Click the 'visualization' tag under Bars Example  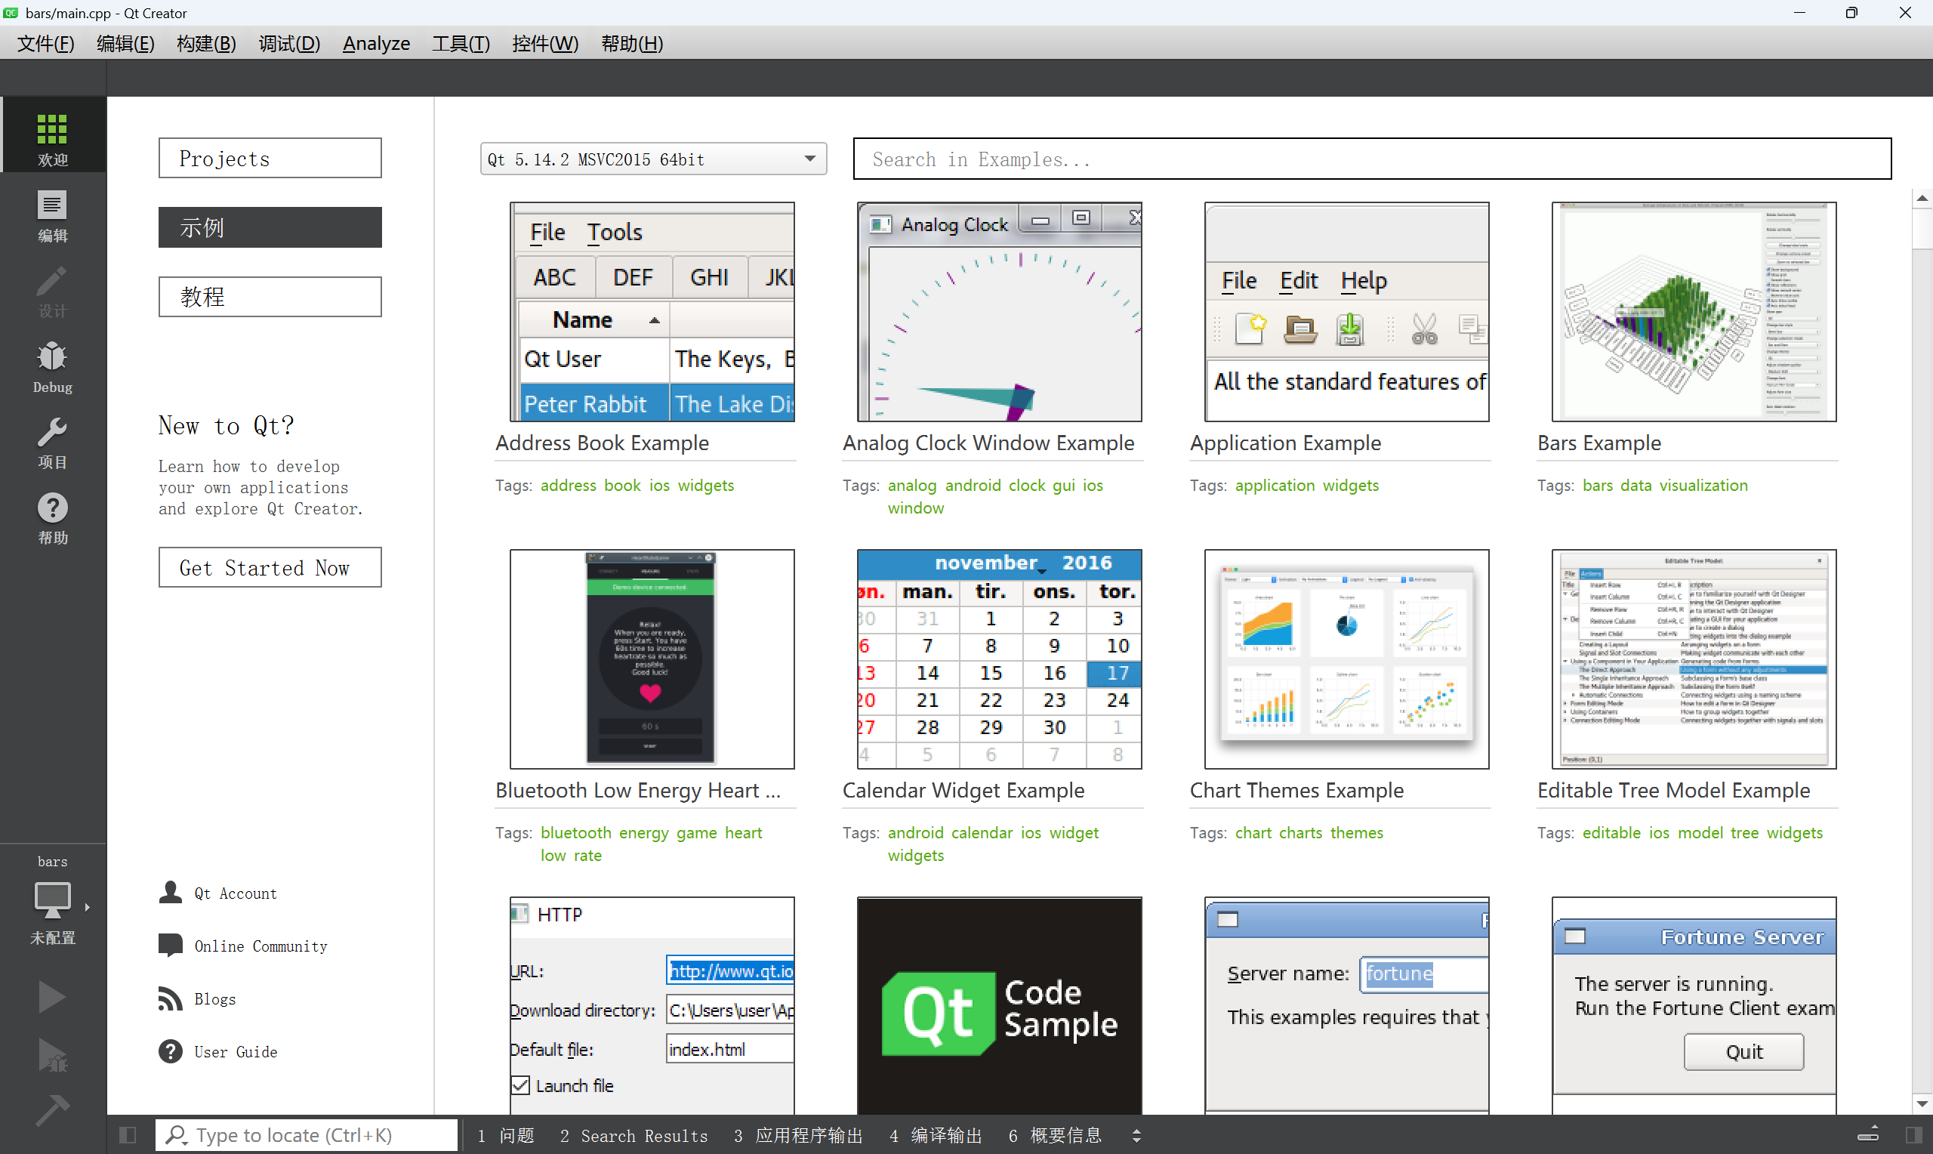tap(1703, 484)
